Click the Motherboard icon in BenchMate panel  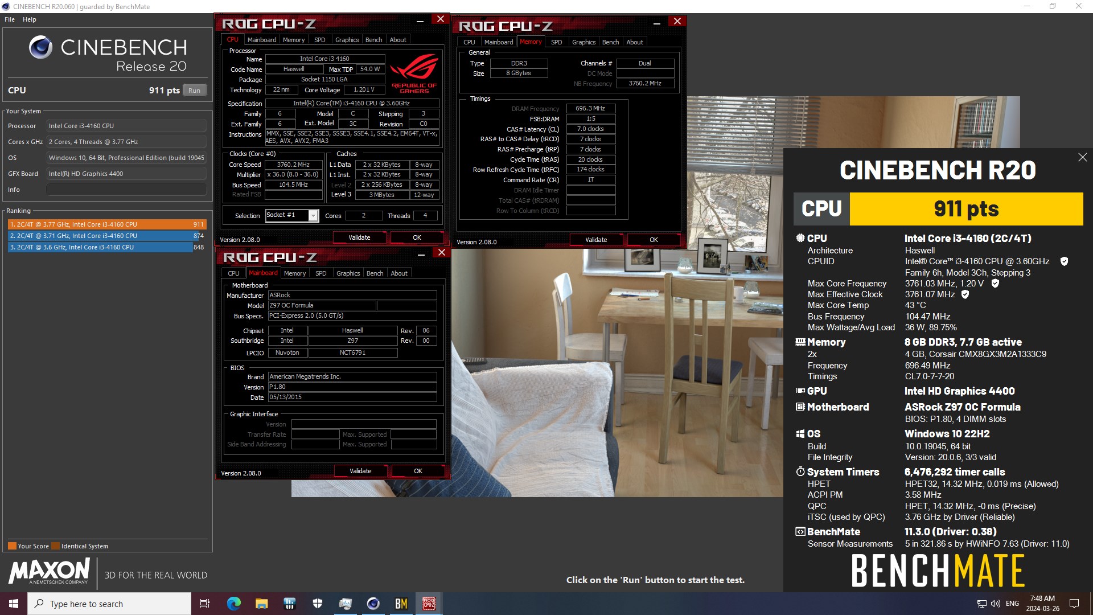pyautogui.click(x=800, y=407)
